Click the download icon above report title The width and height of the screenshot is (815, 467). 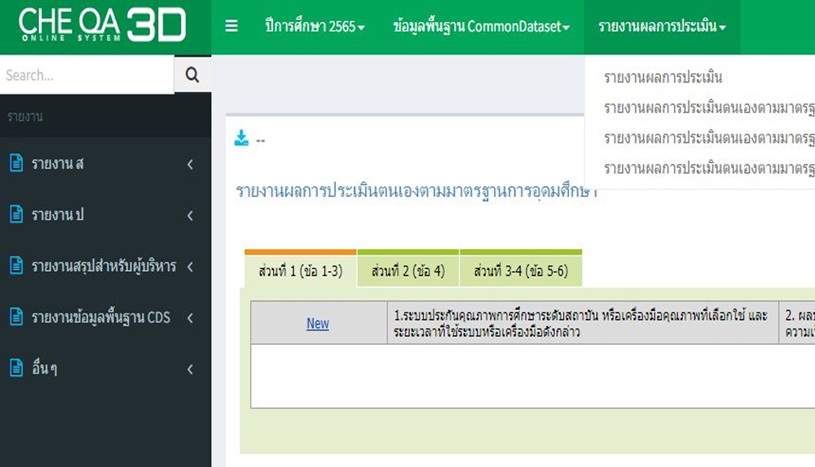coord(241,138)
